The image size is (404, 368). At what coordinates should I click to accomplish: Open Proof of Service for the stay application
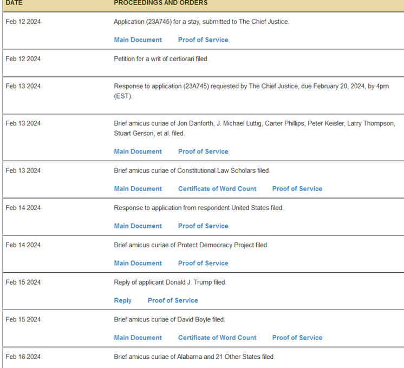click(x=203, y=40)
